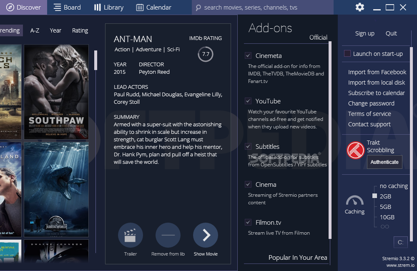This screenshot has width=417, height=271.
Task: Click the Library shelves icon
Action: pos(97,7)
